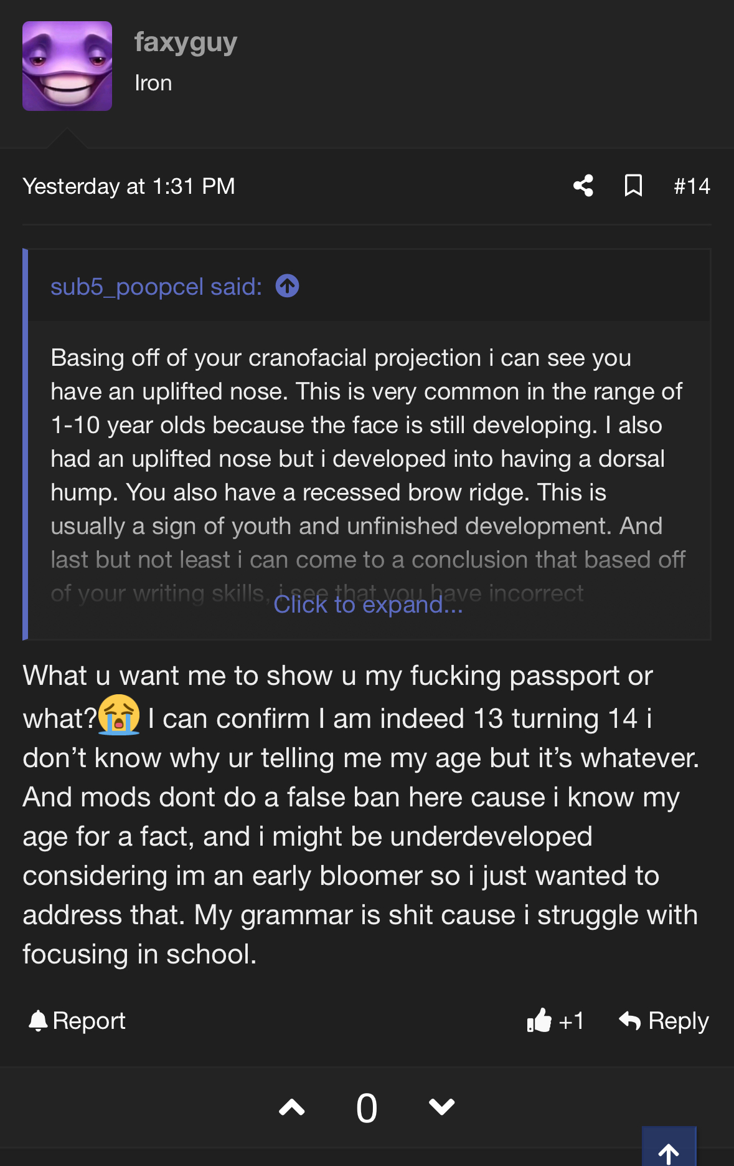This screenshot has width=734, height=1166.
Task: Expand the quote with 'Click to expand...'
Action: pos(368,605)
